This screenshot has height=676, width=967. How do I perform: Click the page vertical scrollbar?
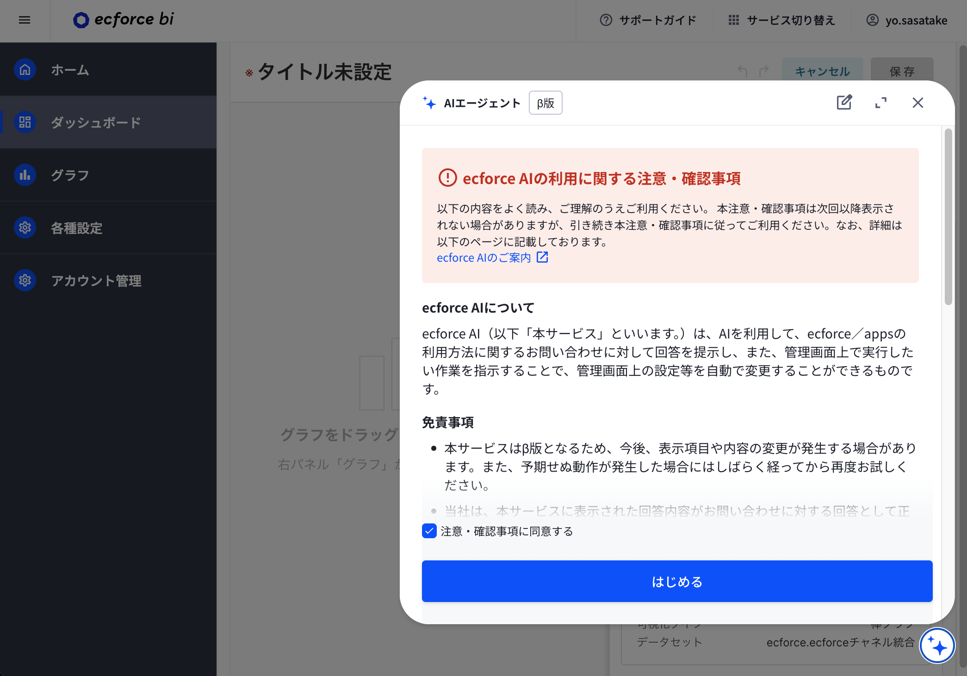pos(963,356)
